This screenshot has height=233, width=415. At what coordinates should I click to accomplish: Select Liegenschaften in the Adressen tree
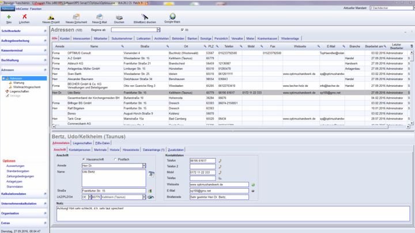click(x=19, y=91)
